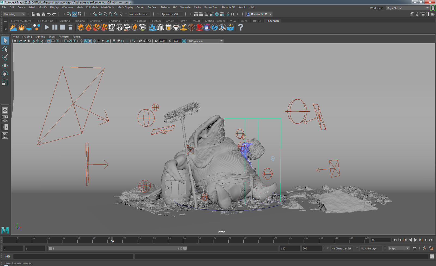The height and width of the screenshot is (266, 436).
Task: Click the PhoenixFD question mark help icon
Action: 240,27
